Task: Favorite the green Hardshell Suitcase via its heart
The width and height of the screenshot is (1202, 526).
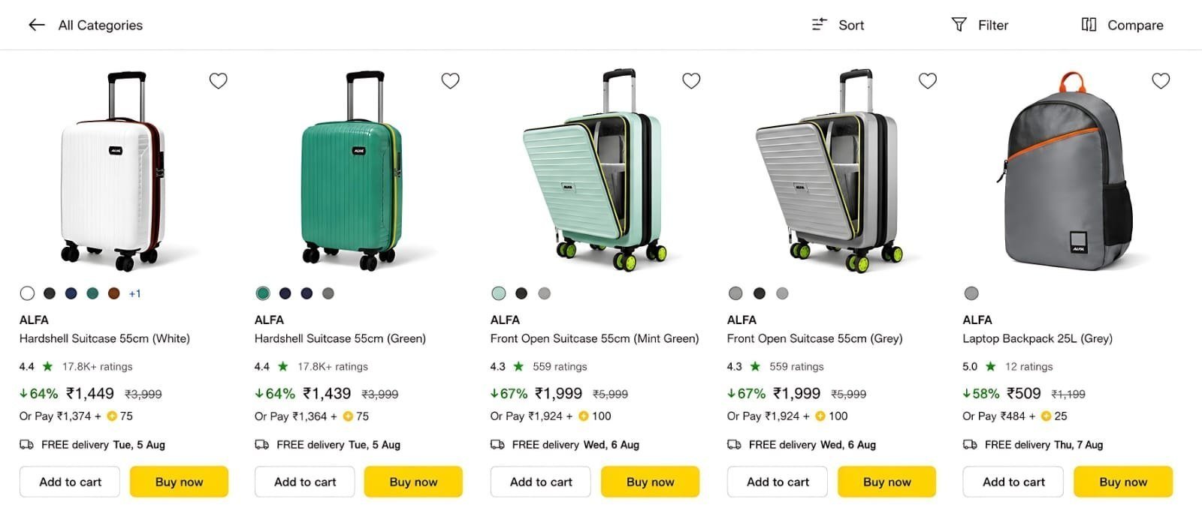Action: pos(450,80)
